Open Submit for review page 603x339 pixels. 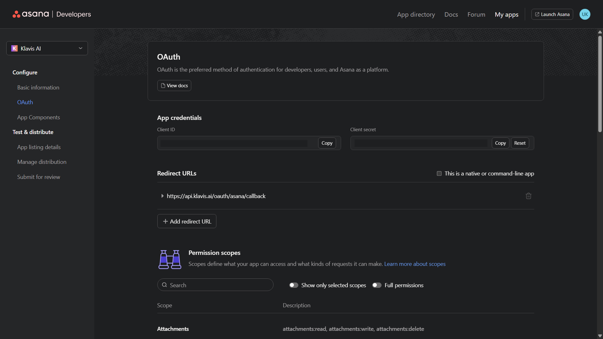39,177
